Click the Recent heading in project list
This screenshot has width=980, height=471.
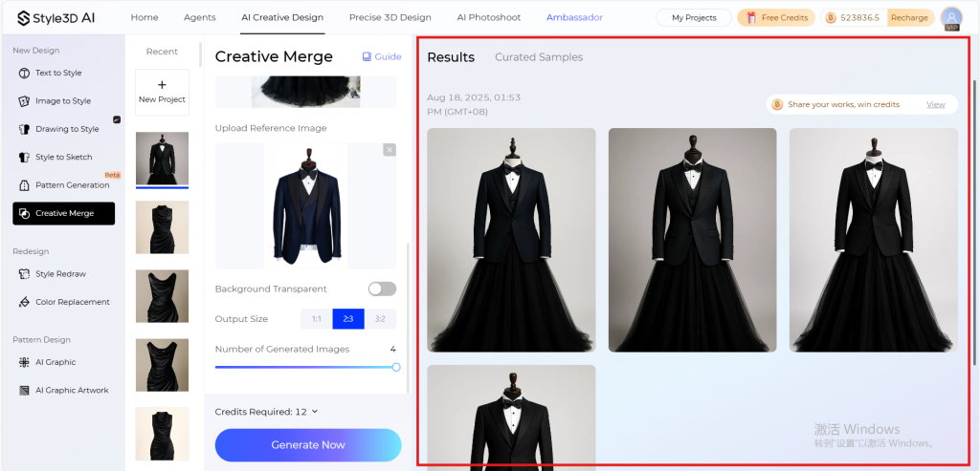[x=162, y=52]
